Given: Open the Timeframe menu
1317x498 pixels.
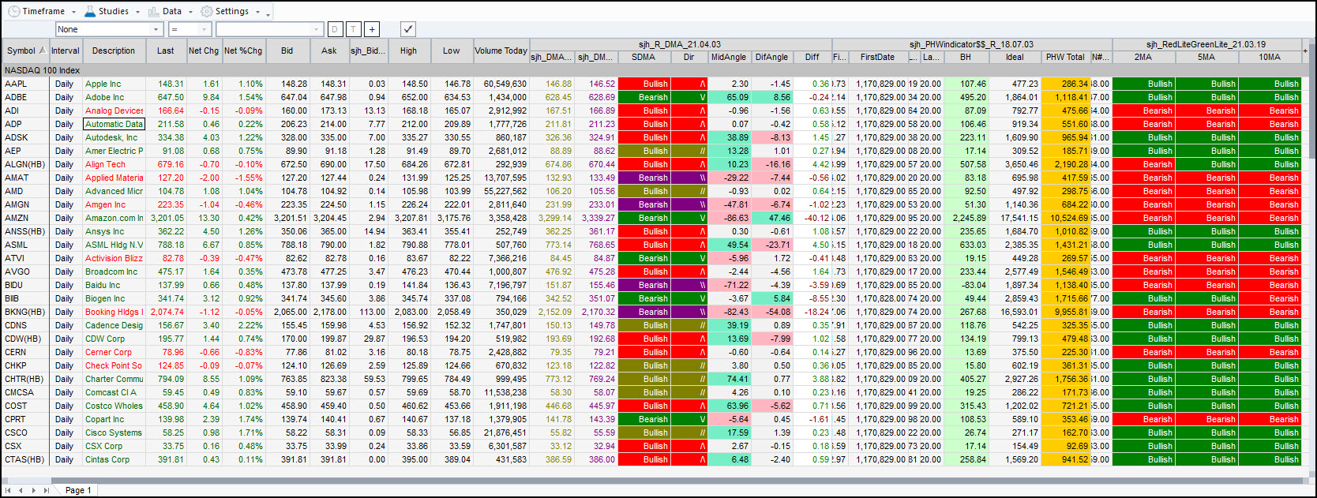Looking at the screenshot, I should coord(43,11).
